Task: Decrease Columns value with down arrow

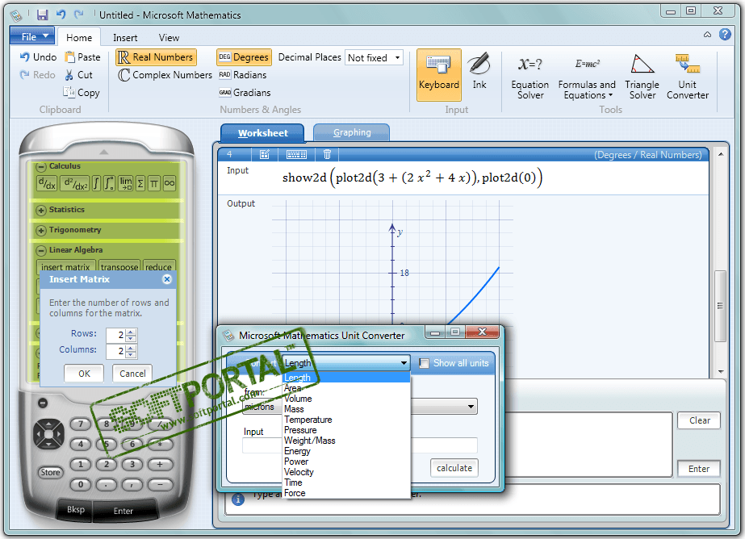Action: 132,355
